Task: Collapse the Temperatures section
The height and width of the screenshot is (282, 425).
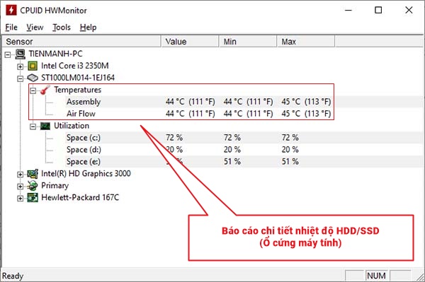Action: pyautogui.click(x=33, y=90)
